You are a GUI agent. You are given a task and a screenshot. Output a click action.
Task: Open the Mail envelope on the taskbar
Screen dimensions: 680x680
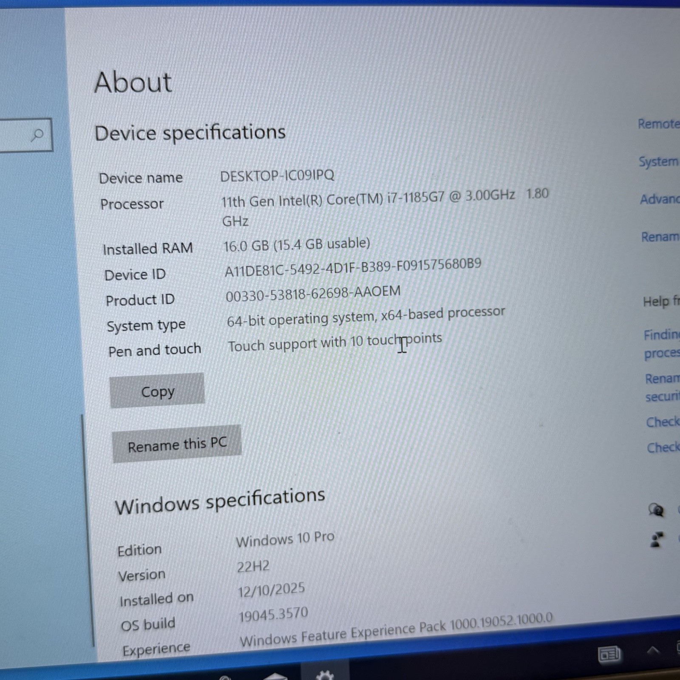pyautogui.click(x=275, y=676)
